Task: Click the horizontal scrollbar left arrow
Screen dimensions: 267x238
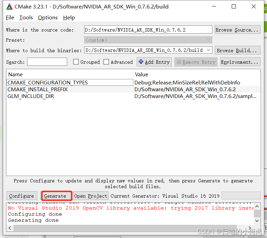Action: point(10,228)
